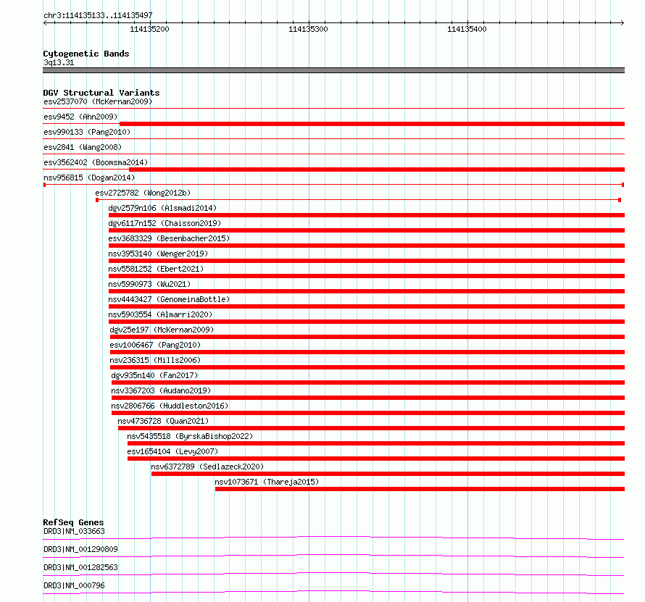Open esv1006467 (Pang2010) variant
Image resolution: width=645 pixels, height=602 pixels.
pos(155,345)
